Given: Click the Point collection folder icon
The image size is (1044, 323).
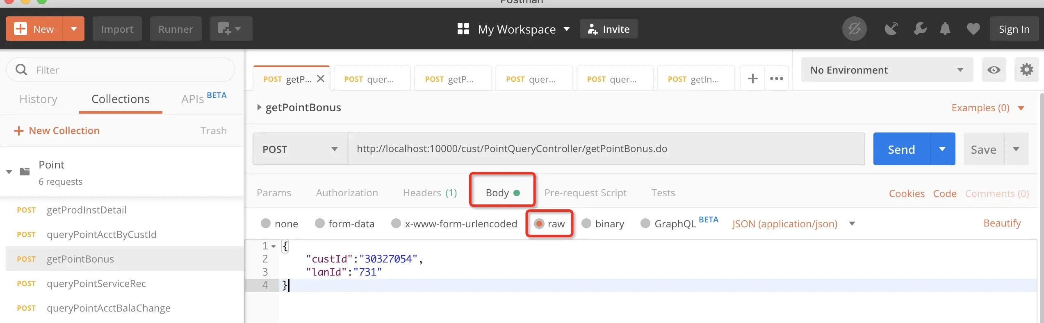Looking at the screenshot, I should click(25, 171).
